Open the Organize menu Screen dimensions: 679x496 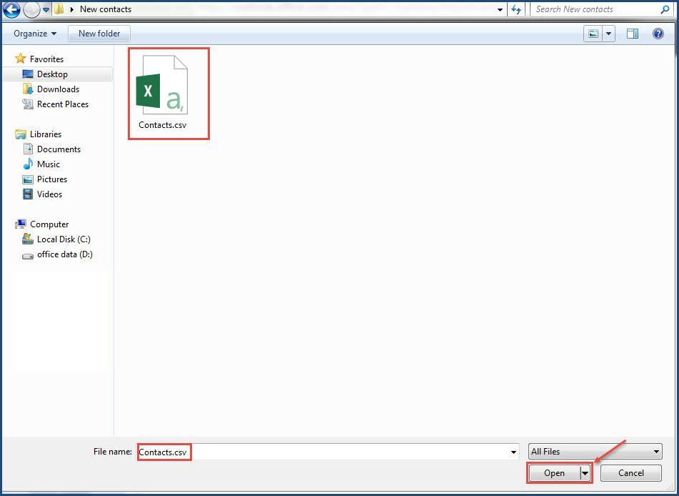tap(35, 34)
